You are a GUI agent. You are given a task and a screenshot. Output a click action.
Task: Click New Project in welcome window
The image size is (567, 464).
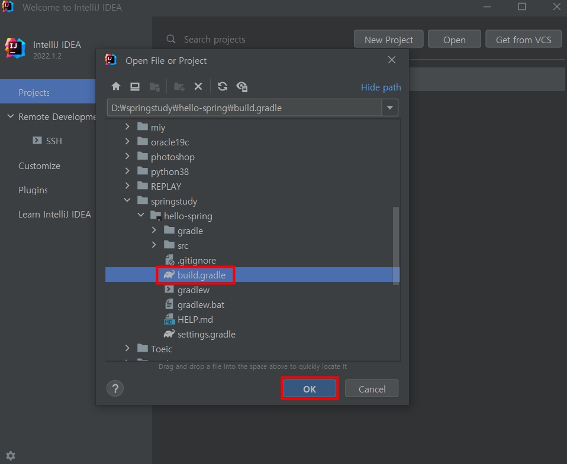pos(389,39)
